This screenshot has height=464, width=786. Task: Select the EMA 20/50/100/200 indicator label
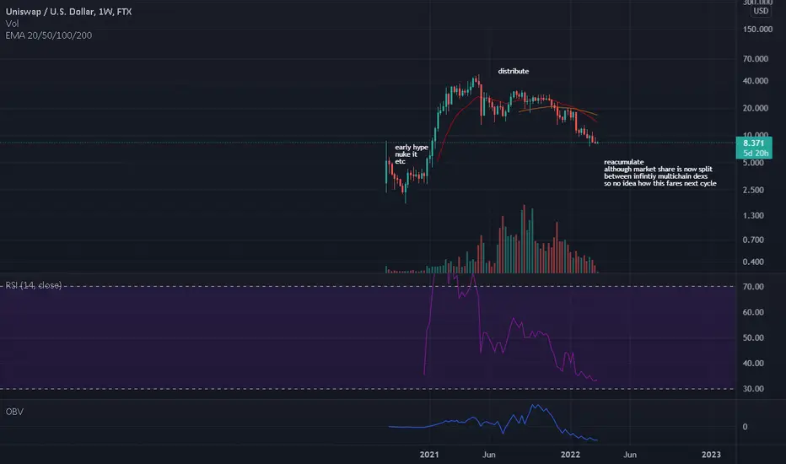coord(49,35)
